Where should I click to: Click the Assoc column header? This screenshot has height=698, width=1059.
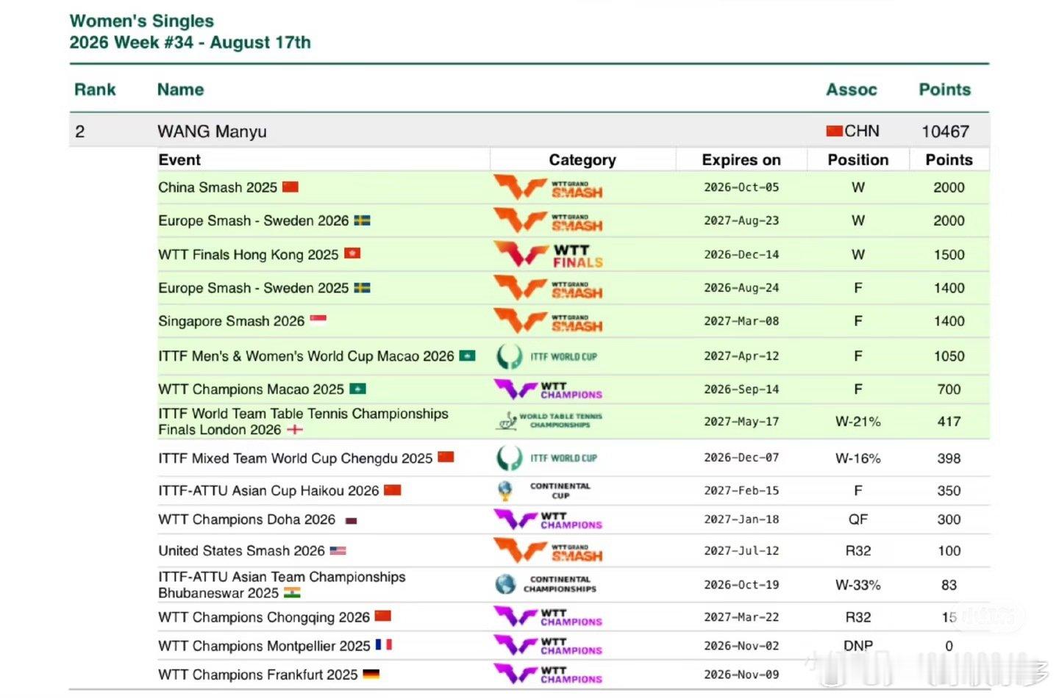(852, 90)
